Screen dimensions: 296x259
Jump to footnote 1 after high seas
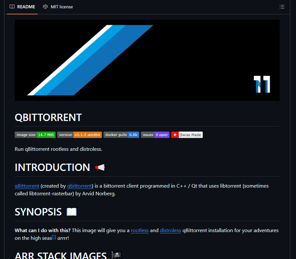tap(54, 237)
